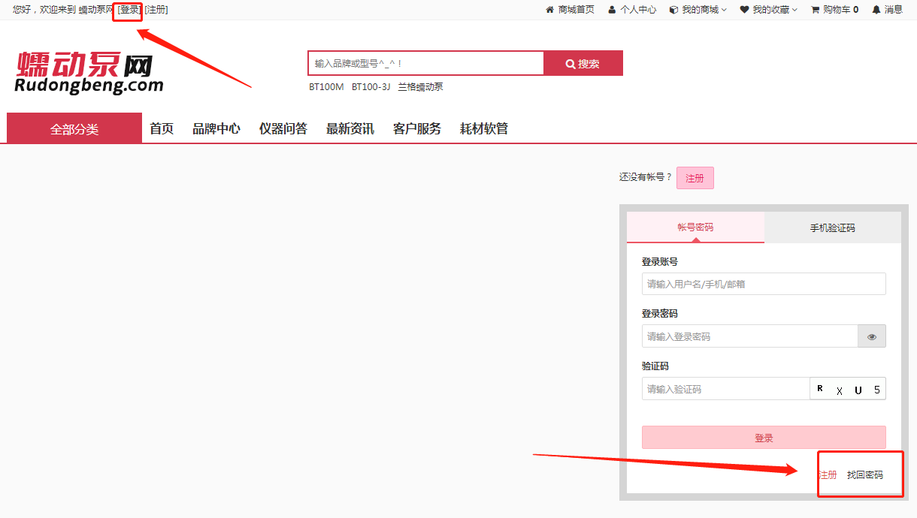Click the magnifier search icon
The width and height of the screenshot is (917, 518).
571,63
